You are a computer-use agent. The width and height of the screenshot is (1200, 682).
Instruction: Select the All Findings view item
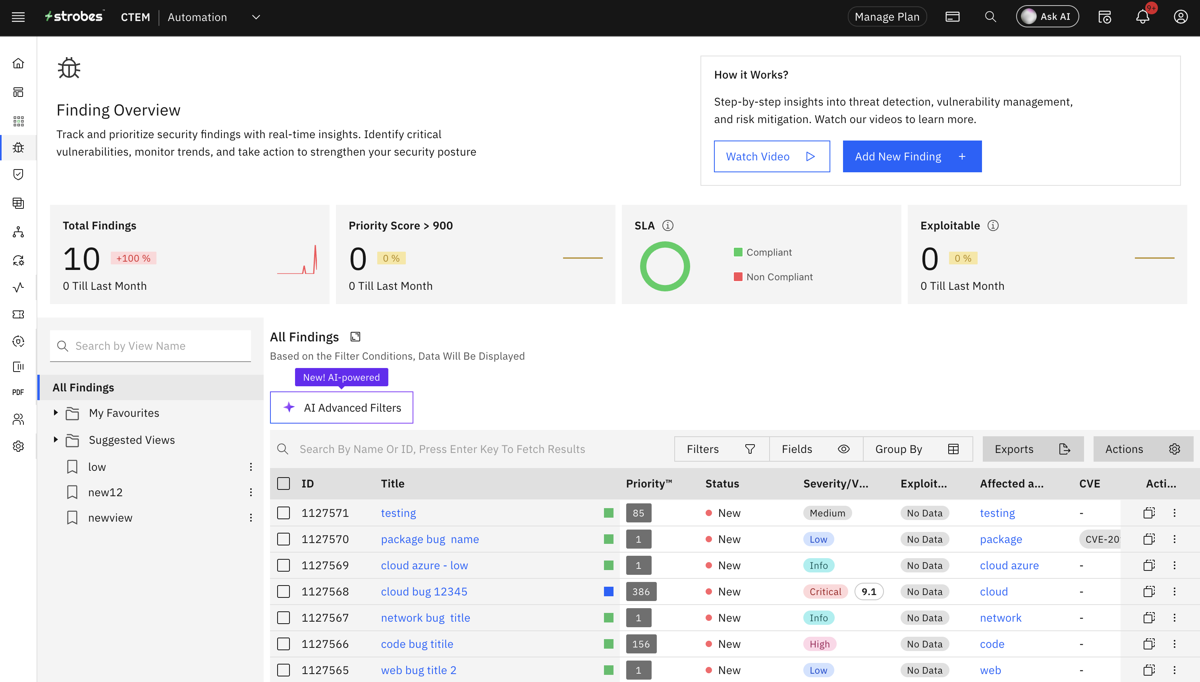pos(83,387)
